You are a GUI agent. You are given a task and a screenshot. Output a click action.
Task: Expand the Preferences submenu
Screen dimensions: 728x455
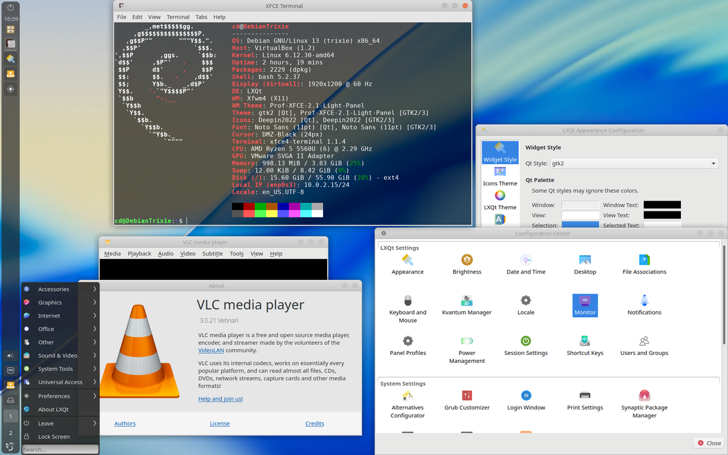[60, 396]
